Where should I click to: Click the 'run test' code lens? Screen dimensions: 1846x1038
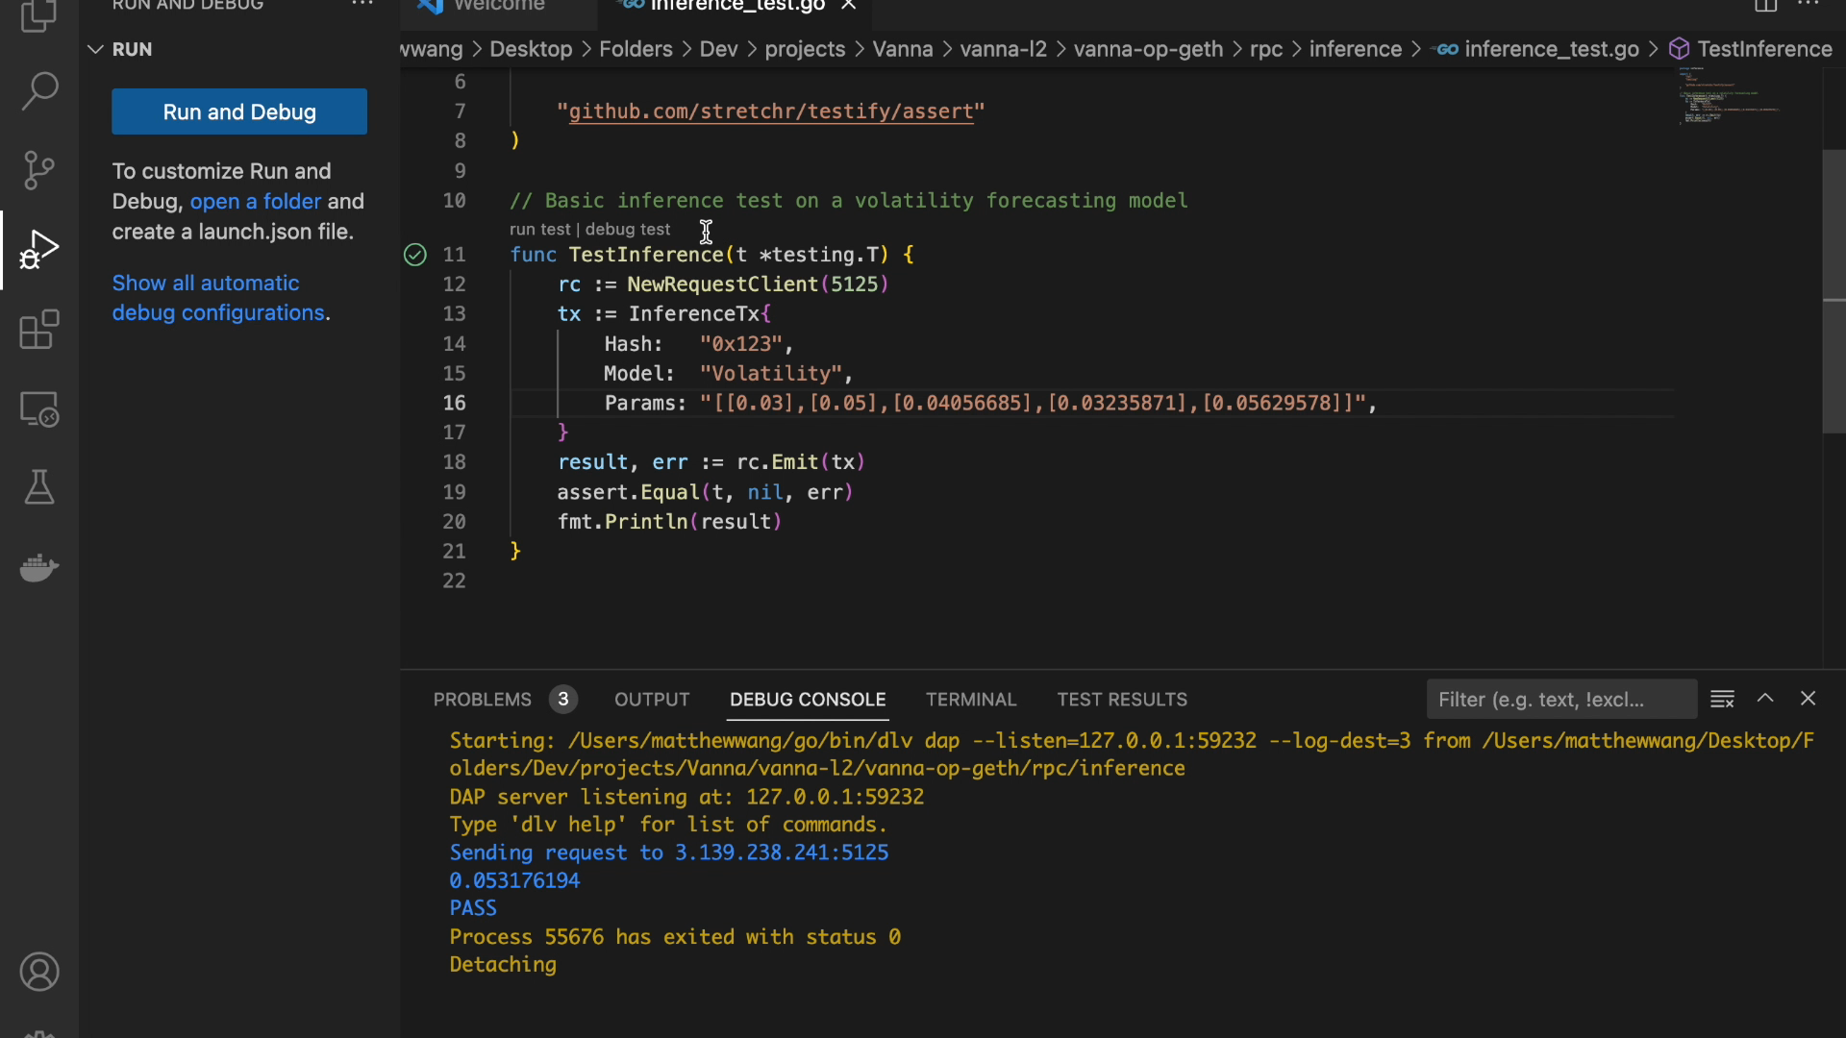(539, 229)
